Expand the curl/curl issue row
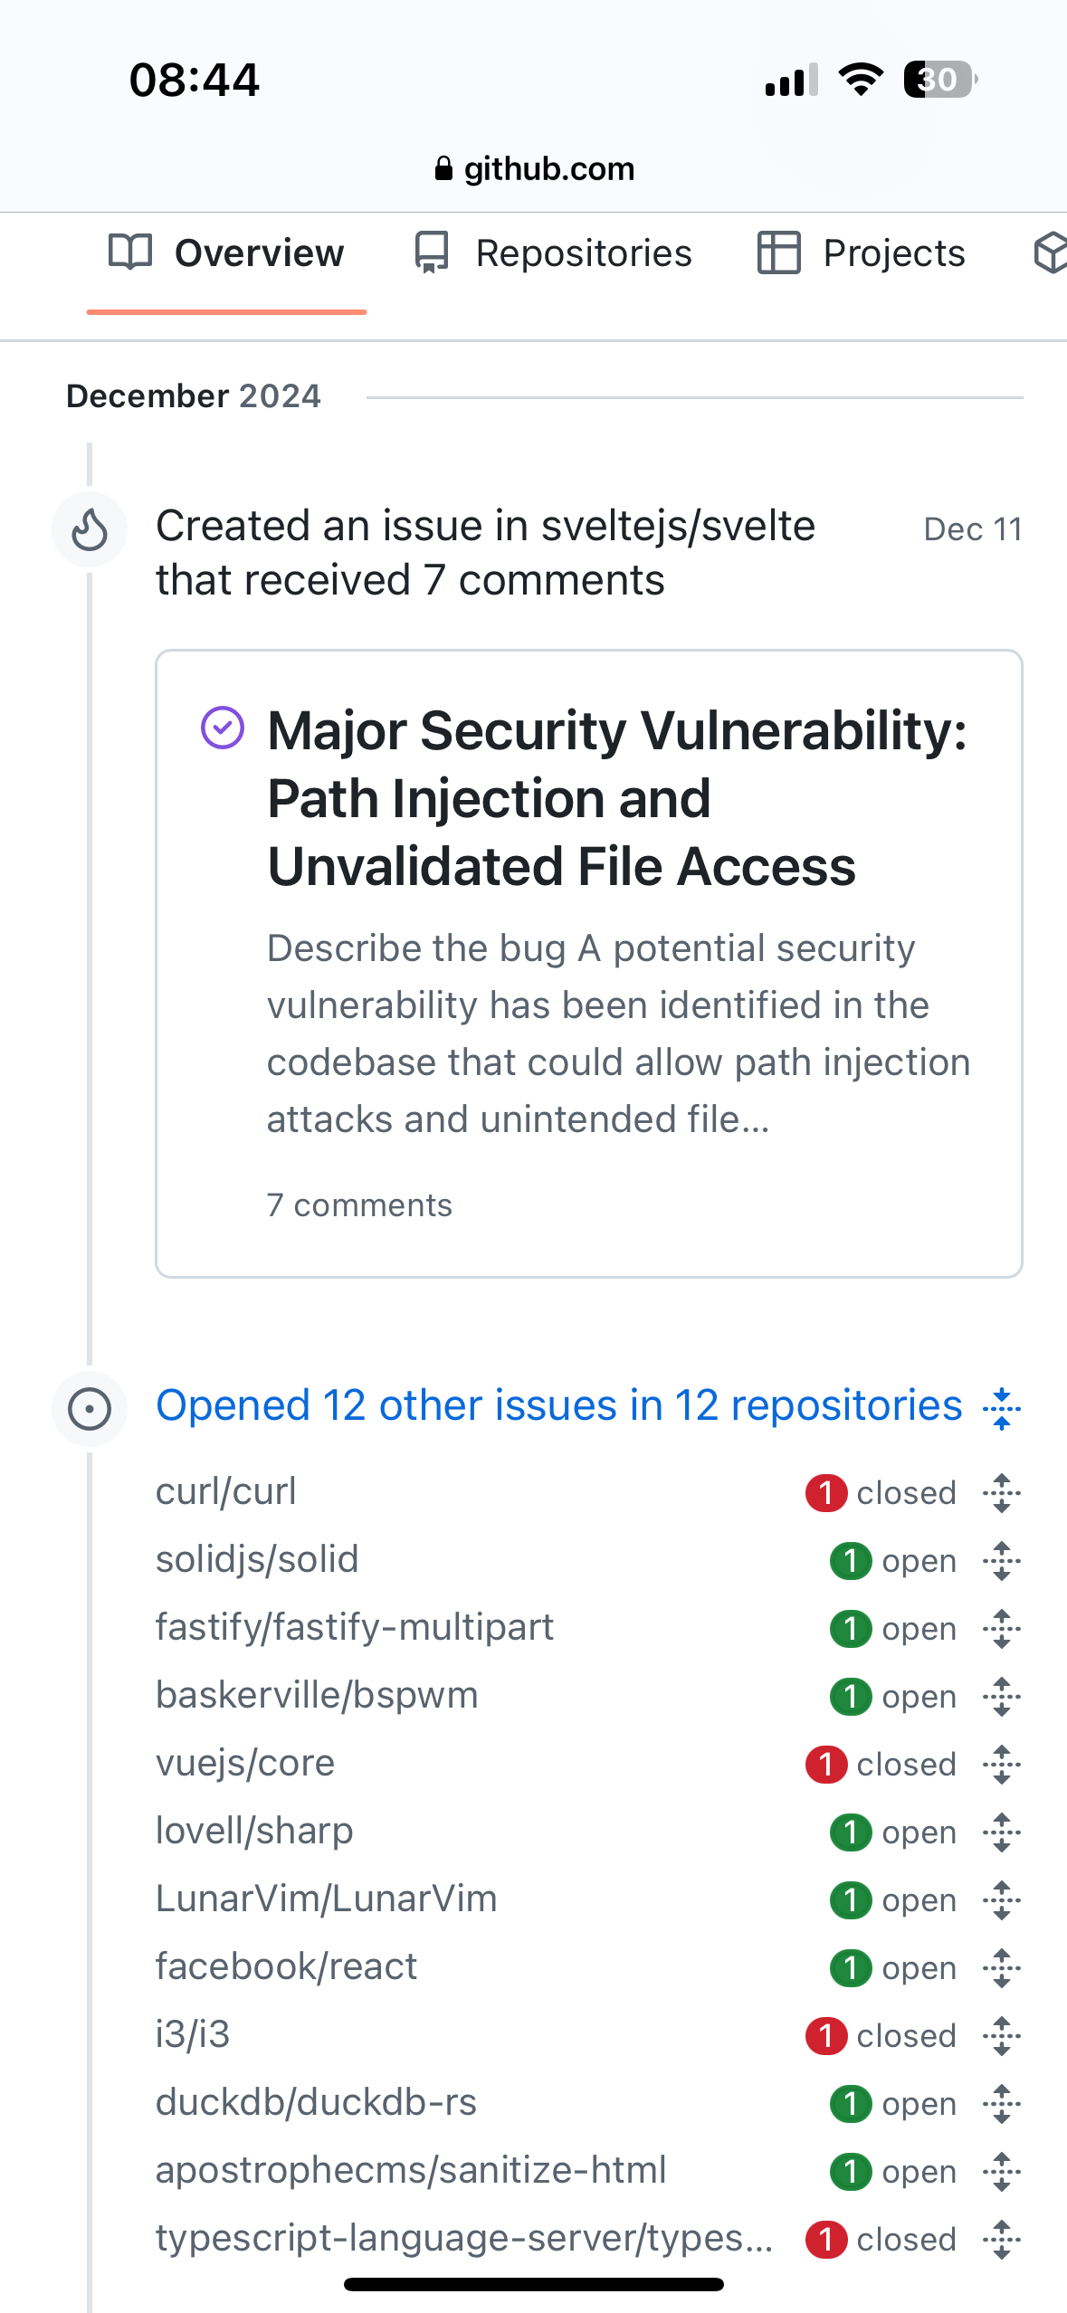 (x=1002, y=1493)
